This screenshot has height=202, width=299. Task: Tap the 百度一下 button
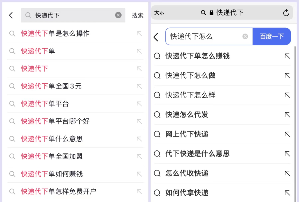pyautogui.click(x=272, y=36)
